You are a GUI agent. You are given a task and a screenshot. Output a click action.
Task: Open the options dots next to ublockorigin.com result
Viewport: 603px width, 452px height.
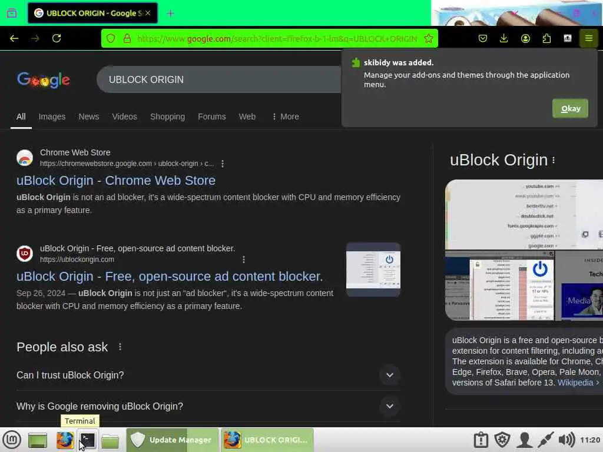243,260
